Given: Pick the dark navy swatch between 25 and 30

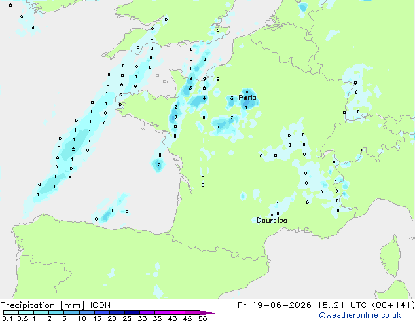Looking at the screenshot, I should [132, 312].
